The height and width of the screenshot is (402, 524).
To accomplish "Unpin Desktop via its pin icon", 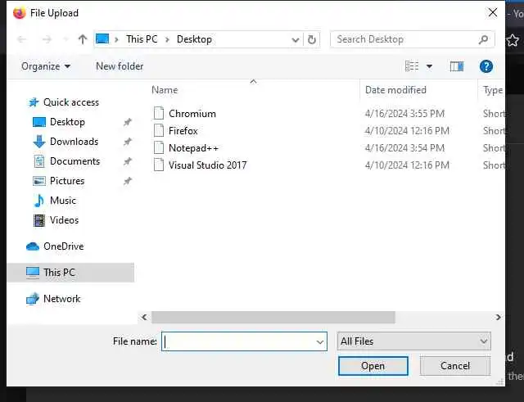I will tap(128, 122).
